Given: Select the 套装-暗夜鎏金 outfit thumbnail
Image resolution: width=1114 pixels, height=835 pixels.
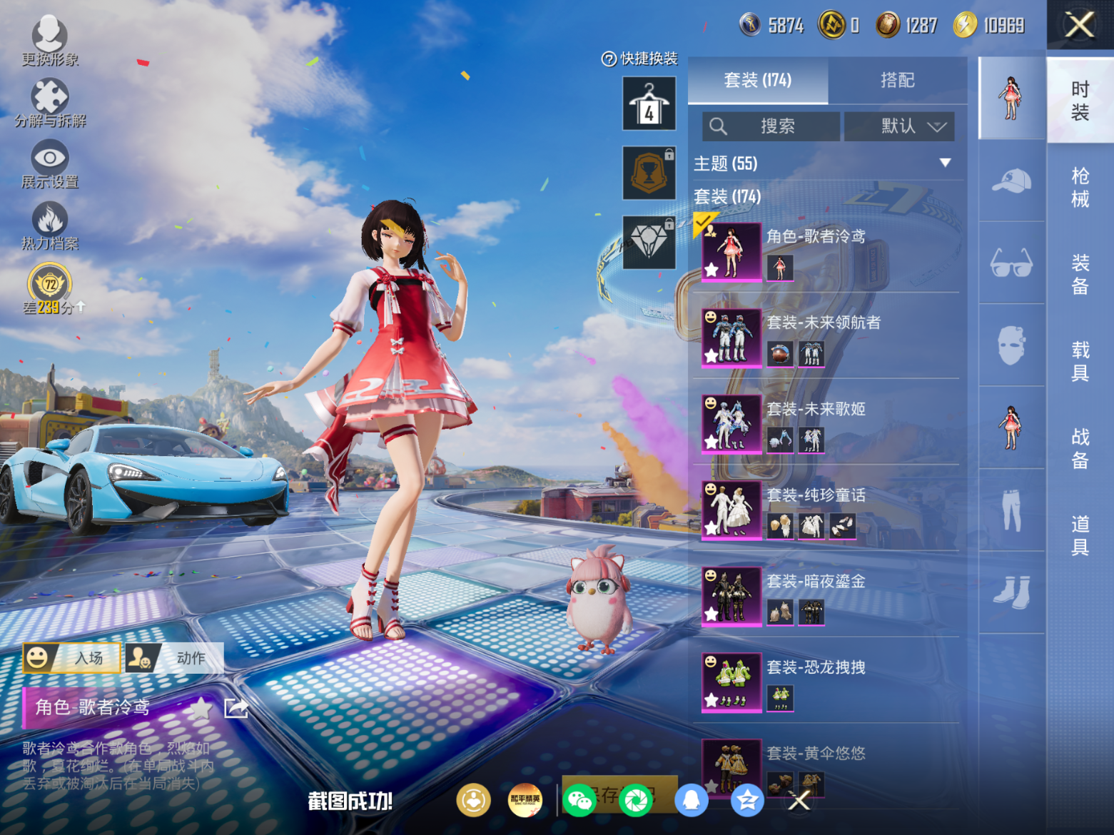Looking at the screenshot, I should click(x=731, y=597).
